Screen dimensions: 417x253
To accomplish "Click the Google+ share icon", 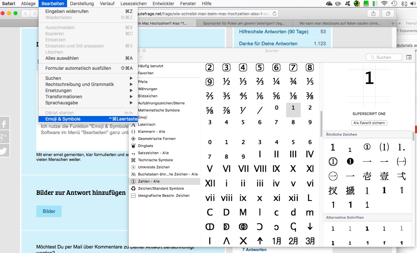I will 4,137.
